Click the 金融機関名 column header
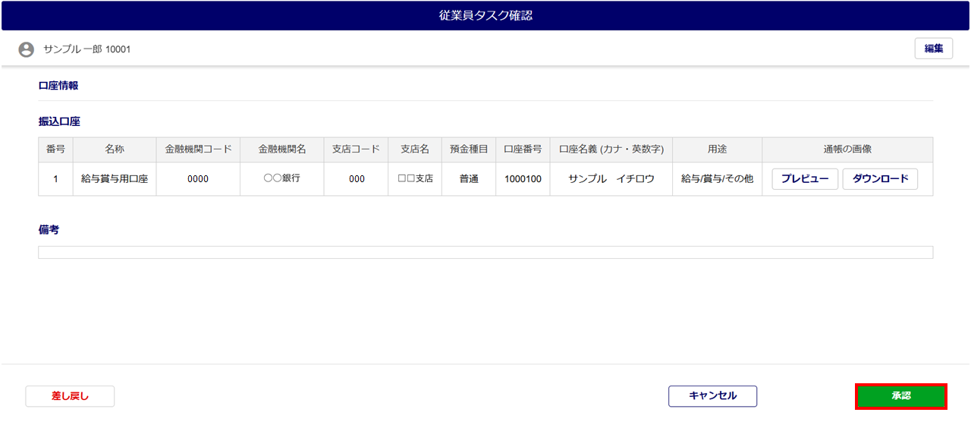Image resolution: width=971 pixels, height=425 pixels. [x=281, y=150]
